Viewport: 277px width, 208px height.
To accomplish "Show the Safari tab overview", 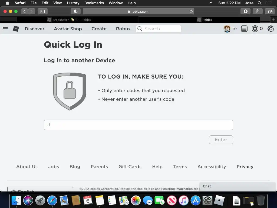I will click(x=270, y=11).
